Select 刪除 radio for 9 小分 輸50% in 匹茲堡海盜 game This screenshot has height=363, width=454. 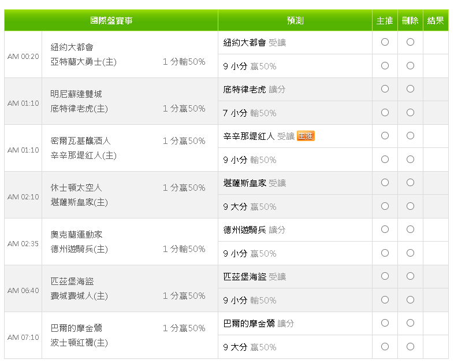pos(410,300)
